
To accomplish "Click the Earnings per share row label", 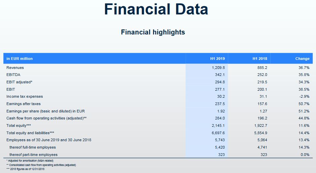I will click(x=45, y=111).
